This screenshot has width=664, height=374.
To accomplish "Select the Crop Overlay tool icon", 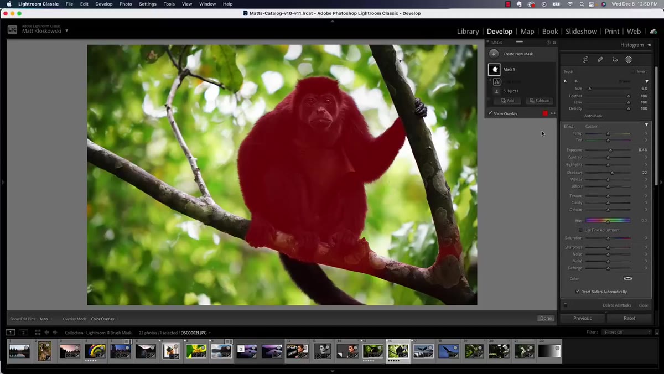I will tap(585, 59).
